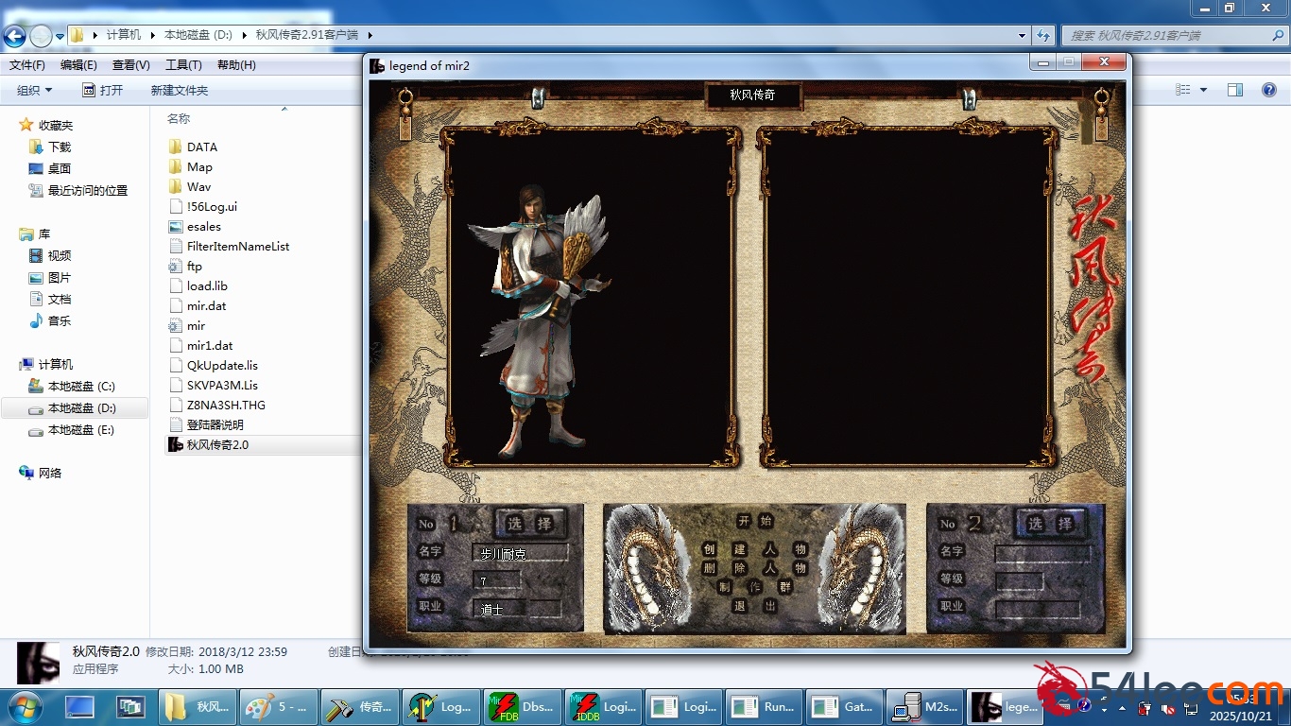Image resolution: width=1291 pixels, height=726 pixels.
Task: Click the M2server taskbar icon
Action: [x=927, y=707]
